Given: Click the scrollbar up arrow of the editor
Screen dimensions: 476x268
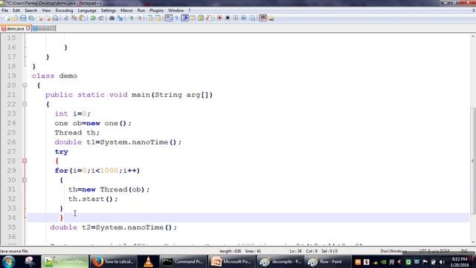Looking at the screenshot, I should pos(473,36).
